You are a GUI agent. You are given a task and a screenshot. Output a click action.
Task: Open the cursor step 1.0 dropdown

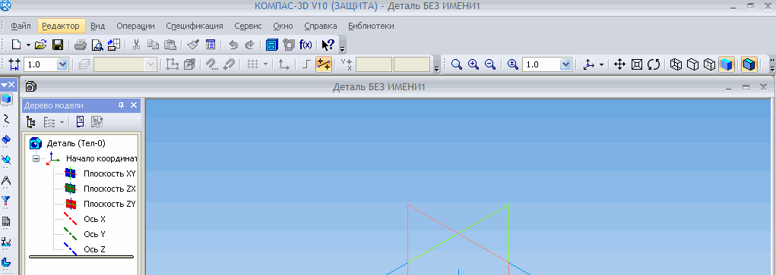pyautogui.click(x=62, y=64)
